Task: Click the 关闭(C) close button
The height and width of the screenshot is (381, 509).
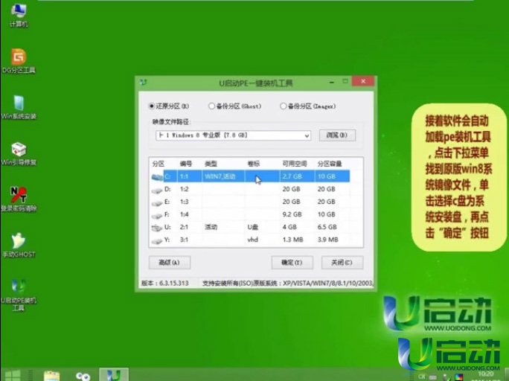Action: [x=342, y=262]
